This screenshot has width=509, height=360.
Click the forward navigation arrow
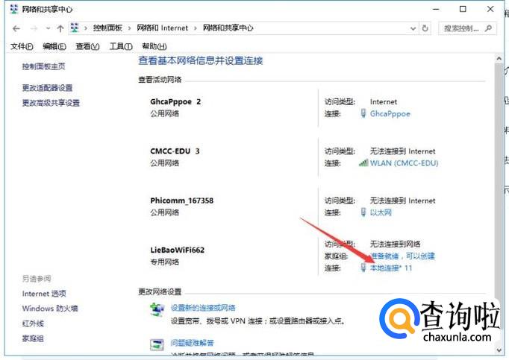[34, 29]
